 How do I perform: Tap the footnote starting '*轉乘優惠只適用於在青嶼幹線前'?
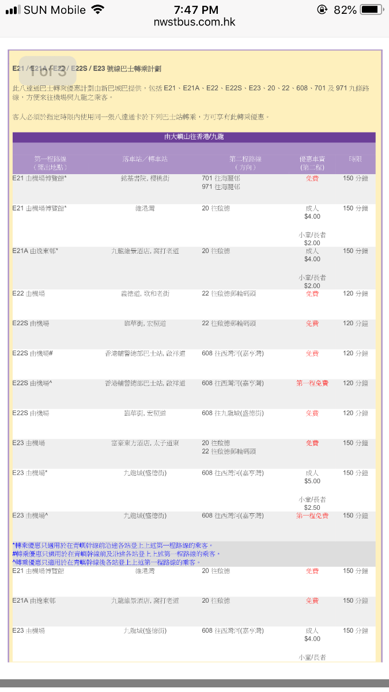point(113,546)
